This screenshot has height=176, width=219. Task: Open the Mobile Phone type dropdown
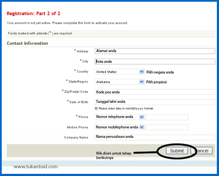tap(120, 127)
